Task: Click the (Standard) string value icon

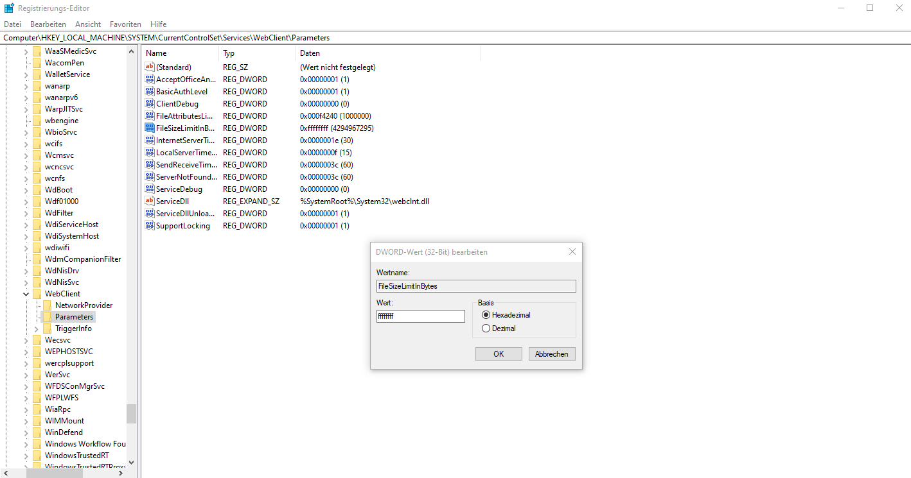Action: 150,67
